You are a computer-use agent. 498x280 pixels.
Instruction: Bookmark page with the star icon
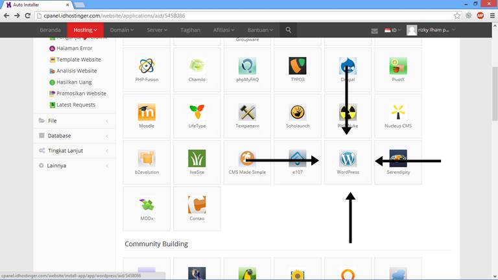coord(456,16)
